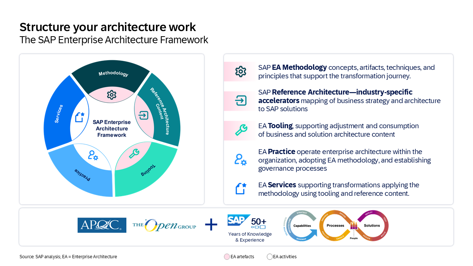Click the star document icon inside the wheel

[x=80, y=117]
